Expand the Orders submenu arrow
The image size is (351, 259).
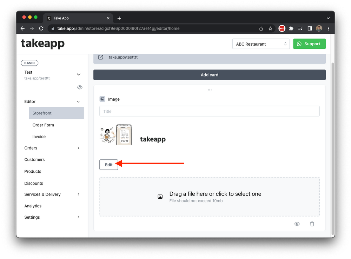point(79,148)
